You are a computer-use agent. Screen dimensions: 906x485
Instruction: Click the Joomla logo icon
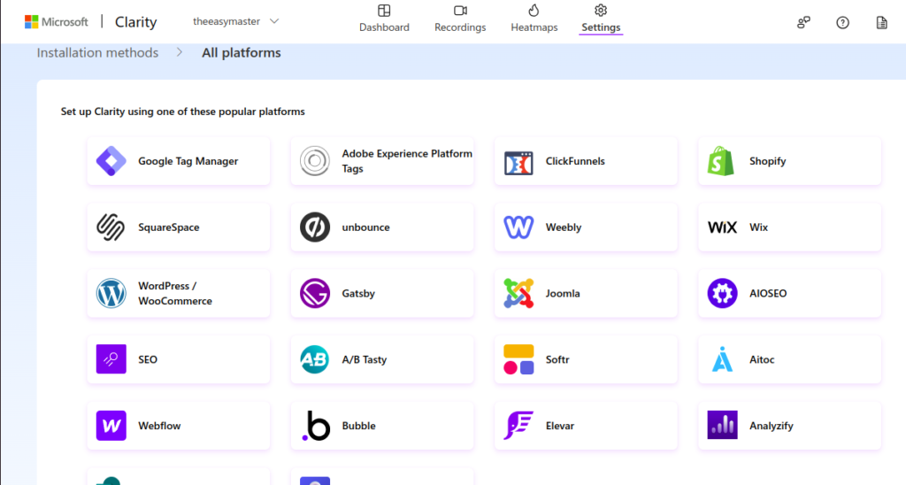(x=518, y=293)
